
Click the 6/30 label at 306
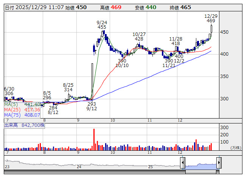[8, 93]
